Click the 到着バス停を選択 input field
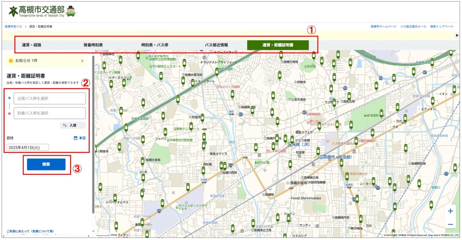The width and height of the screenshot is (462, 240). coord(50,113)
